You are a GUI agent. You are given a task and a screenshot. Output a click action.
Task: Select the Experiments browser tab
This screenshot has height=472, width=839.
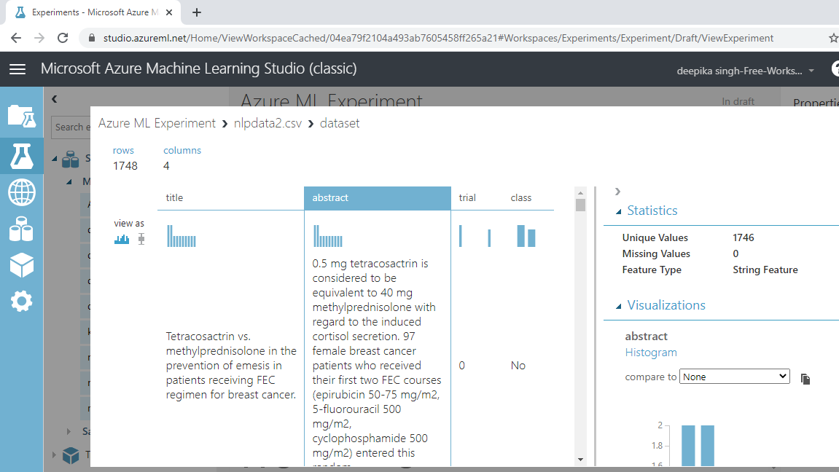point(93,12)
